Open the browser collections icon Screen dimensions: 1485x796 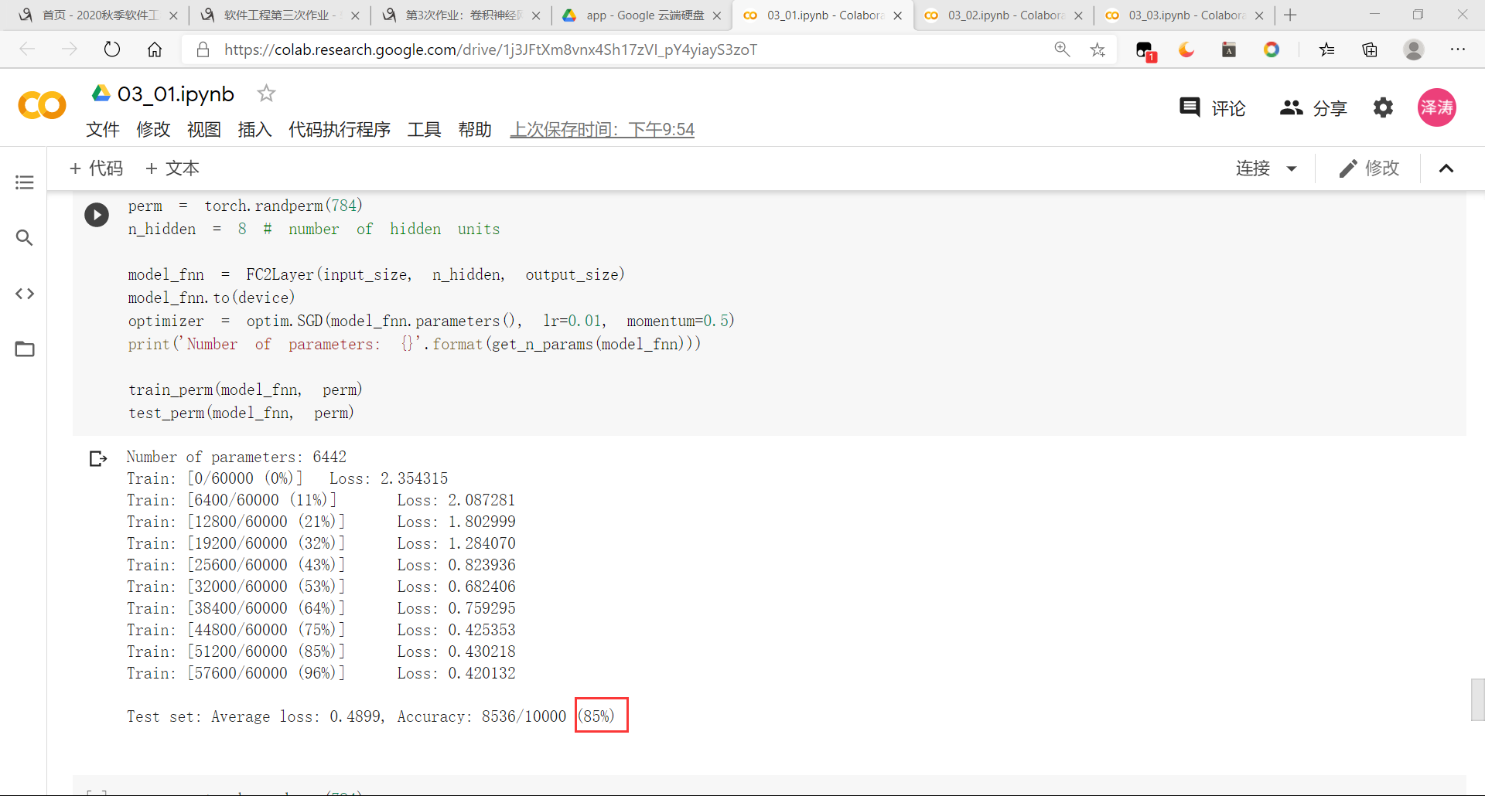point(1370,49)
